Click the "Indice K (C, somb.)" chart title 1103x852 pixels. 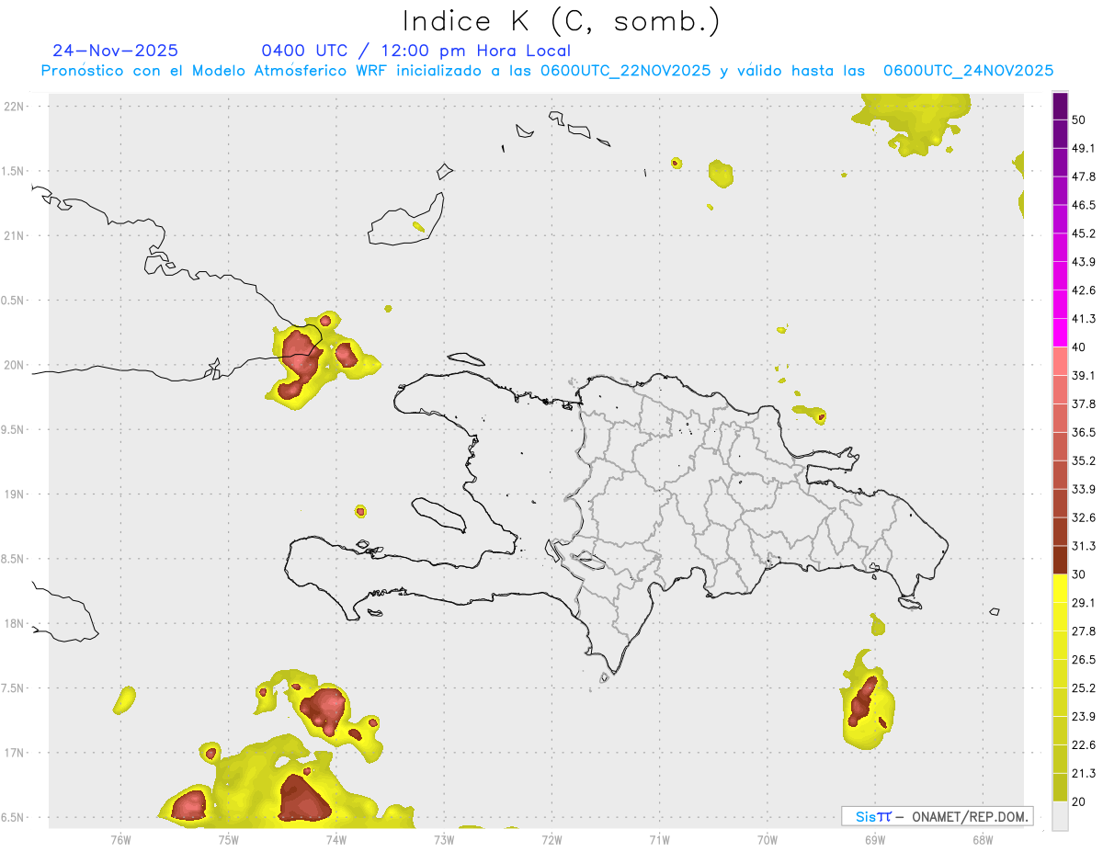[x=562, y=21]
